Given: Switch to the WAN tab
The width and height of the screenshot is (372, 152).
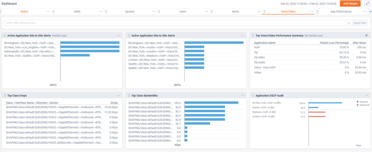Looking at the screenshot, I should (77, 11).
